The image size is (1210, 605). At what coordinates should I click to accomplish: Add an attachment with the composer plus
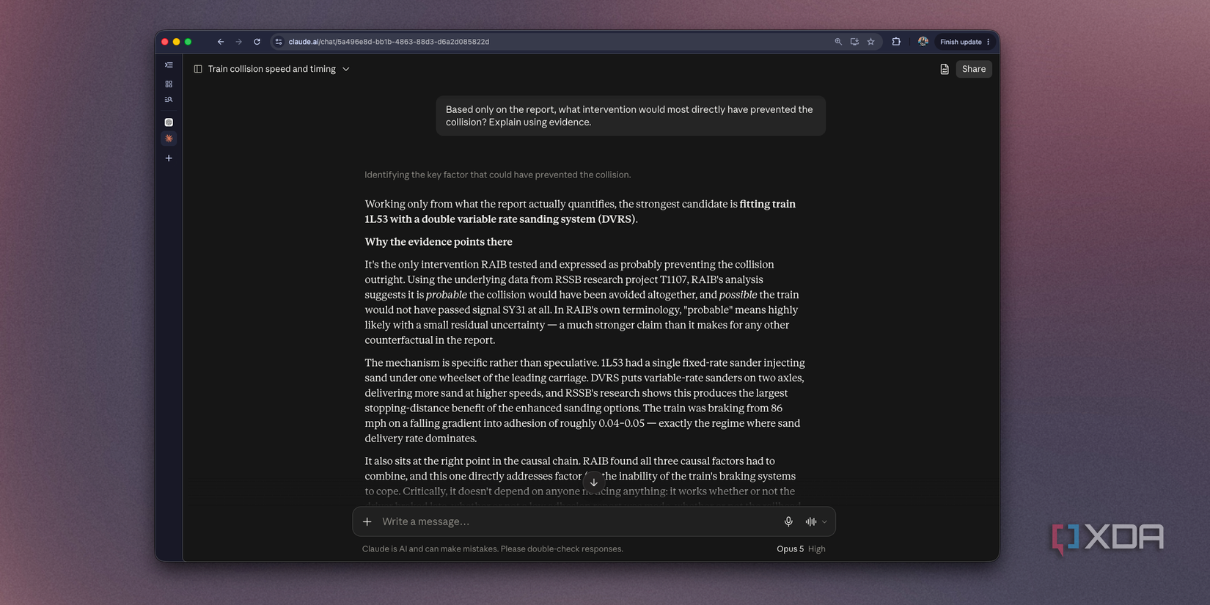click(367, 521)
